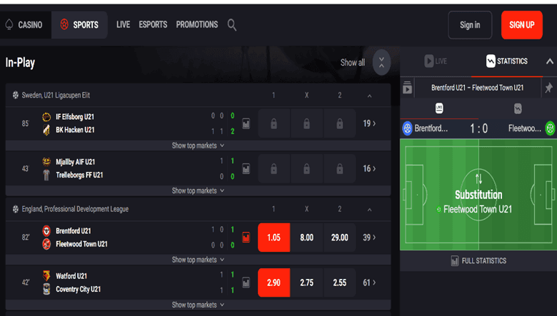Image resolution: width=557 pixels, height=316 pixels.
Task: Click statistics icon for Mjallby AIF U21
Action: pos(246,169)
